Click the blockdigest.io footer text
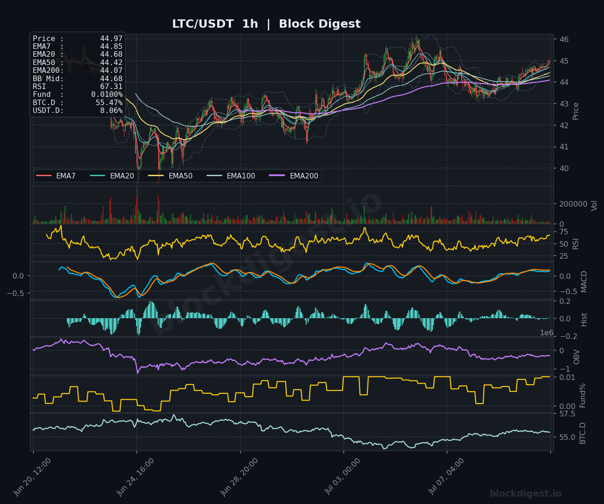The height and width of the screenshot is (504, 604). tap(526, 494)
